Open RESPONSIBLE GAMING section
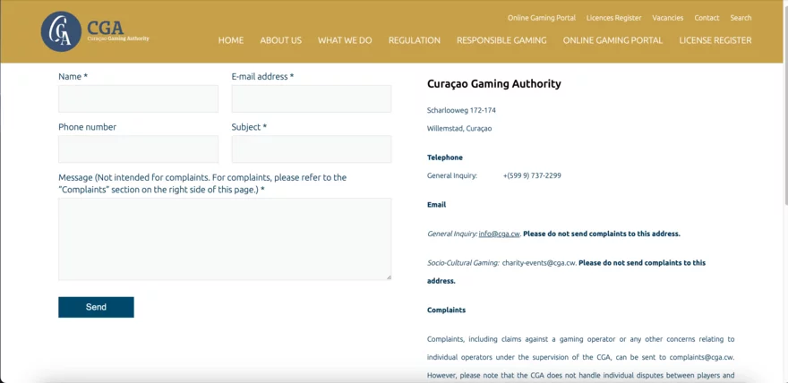 click(x=501, y=40)
